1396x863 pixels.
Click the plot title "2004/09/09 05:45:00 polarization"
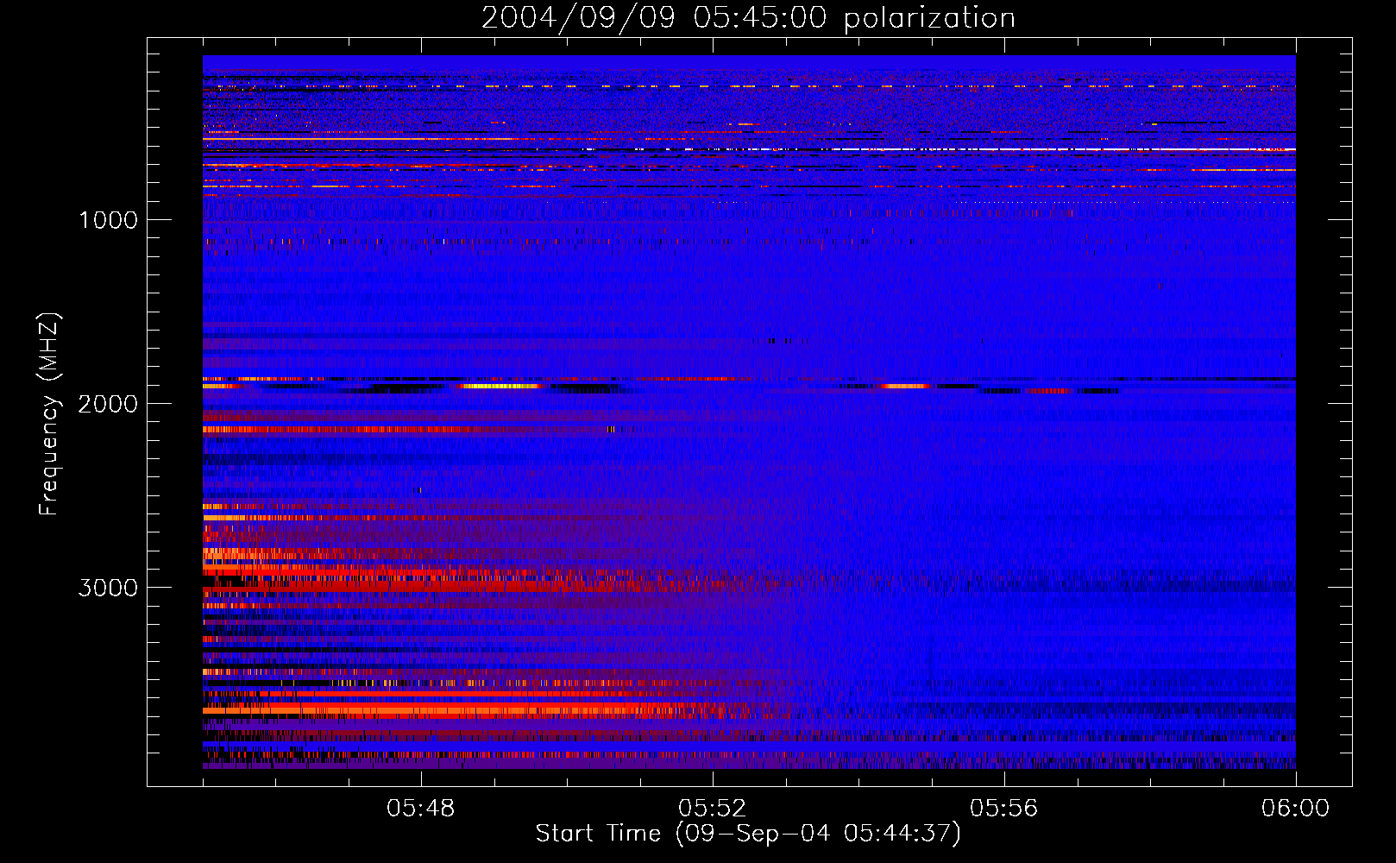pyautogui.click(x=748, y=17)
